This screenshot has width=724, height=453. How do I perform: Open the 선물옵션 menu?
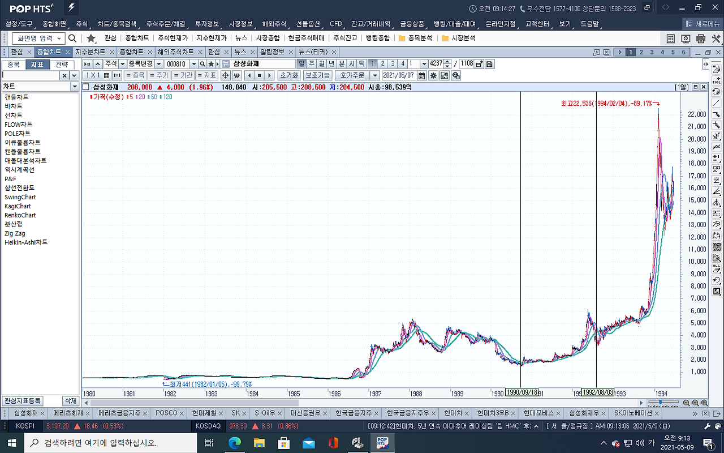coord(308,24)
